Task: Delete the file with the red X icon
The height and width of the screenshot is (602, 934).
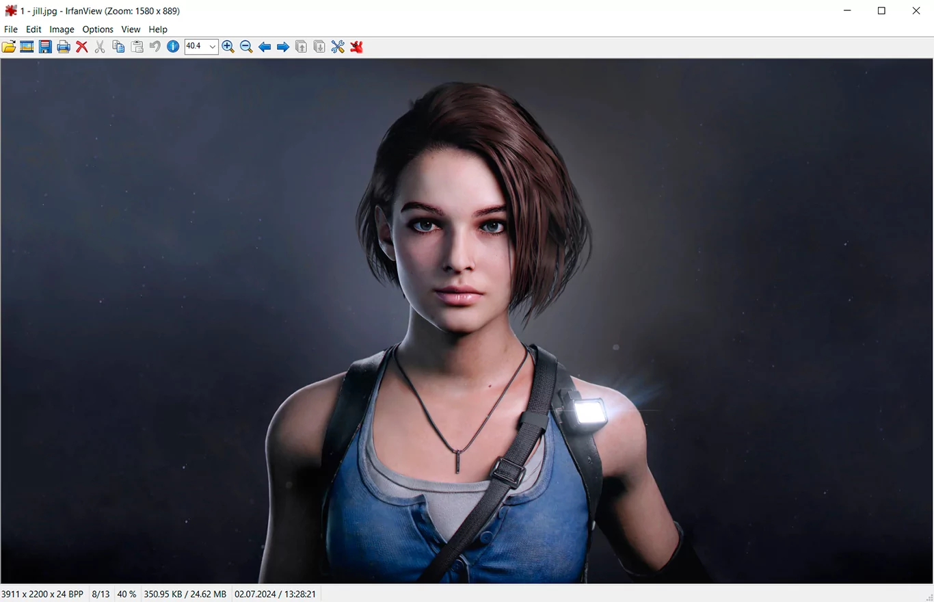Action: (x=82, y=47)
